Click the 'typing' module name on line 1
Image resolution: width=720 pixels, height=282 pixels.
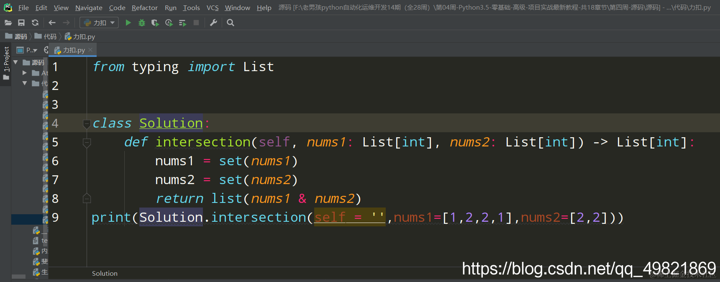[x=155, y=67]
